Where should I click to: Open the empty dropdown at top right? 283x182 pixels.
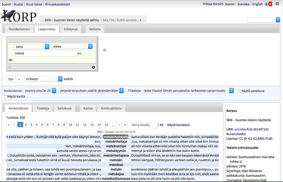tap(264, 20)
